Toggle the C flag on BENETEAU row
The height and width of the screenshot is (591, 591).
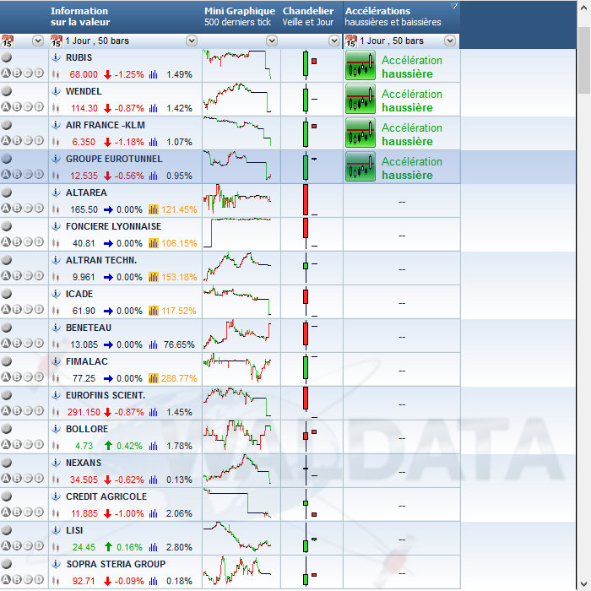tap(28, 343)
